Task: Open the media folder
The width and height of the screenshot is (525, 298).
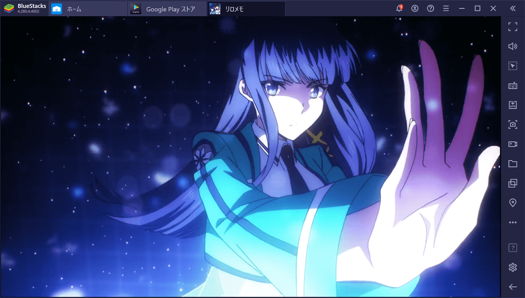Action: pos(513,164)
